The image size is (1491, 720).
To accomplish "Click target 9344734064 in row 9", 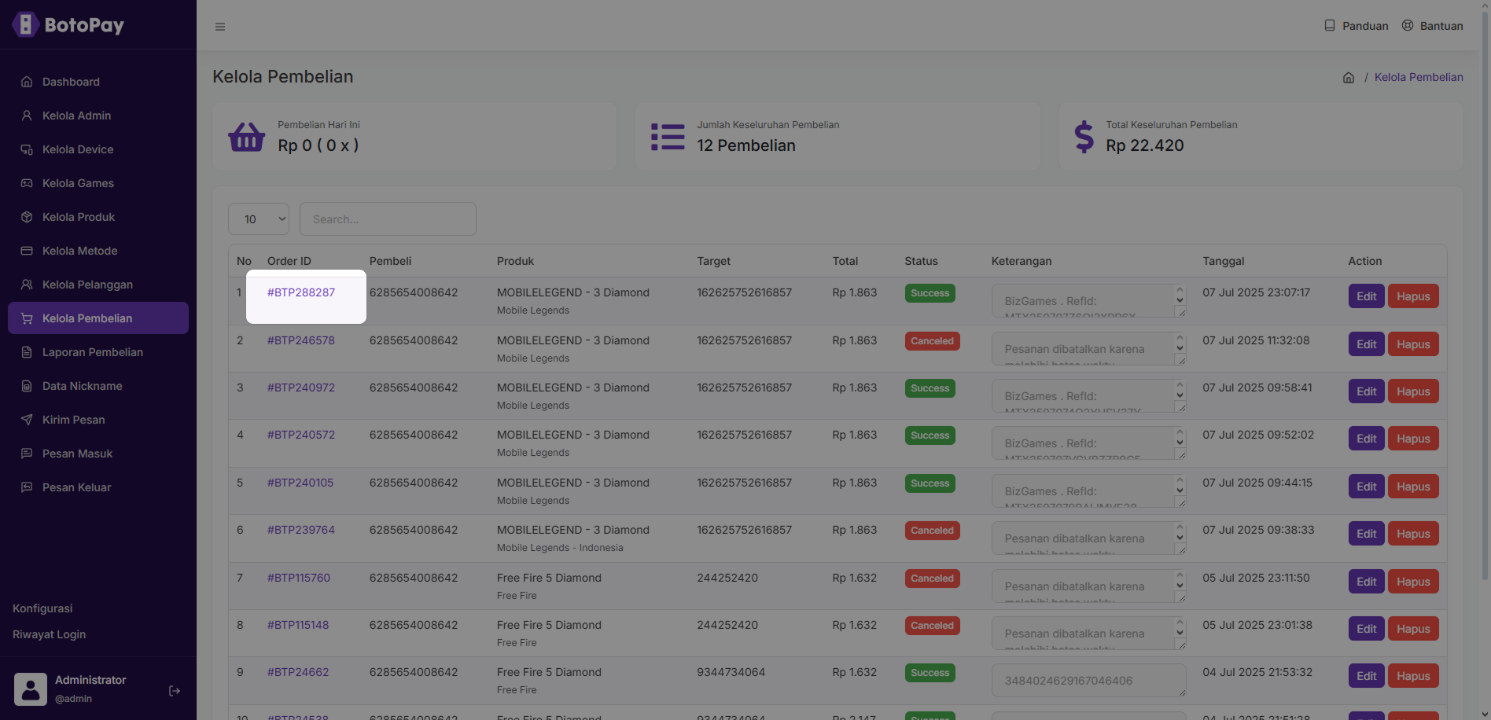I will click(731, 672).
